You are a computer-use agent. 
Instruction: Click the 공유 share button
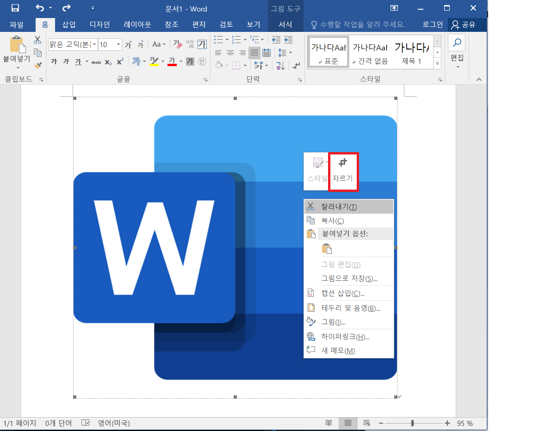click(x=464, y=25)
